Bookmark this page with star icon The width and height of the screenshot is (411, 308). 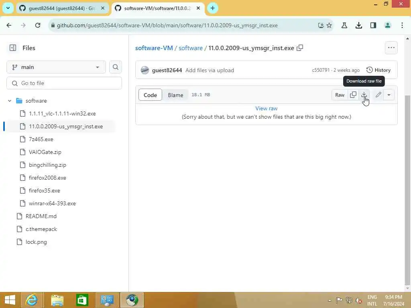(x=329, y=25)
